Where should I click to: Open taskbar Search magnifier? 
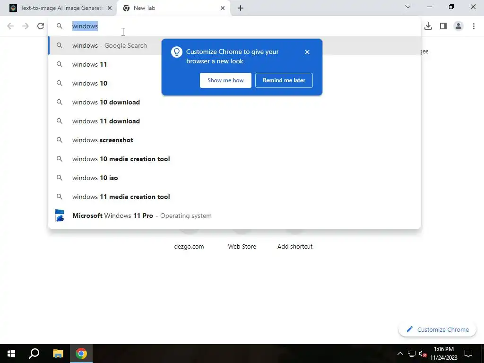[x=34, y=354]
